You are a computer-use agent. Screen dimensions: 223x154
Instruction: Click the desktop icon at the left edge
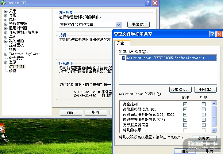2,128
